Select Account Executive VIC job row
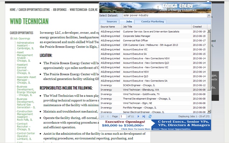Viewport: 229px width, 143px height. (154, 49)
